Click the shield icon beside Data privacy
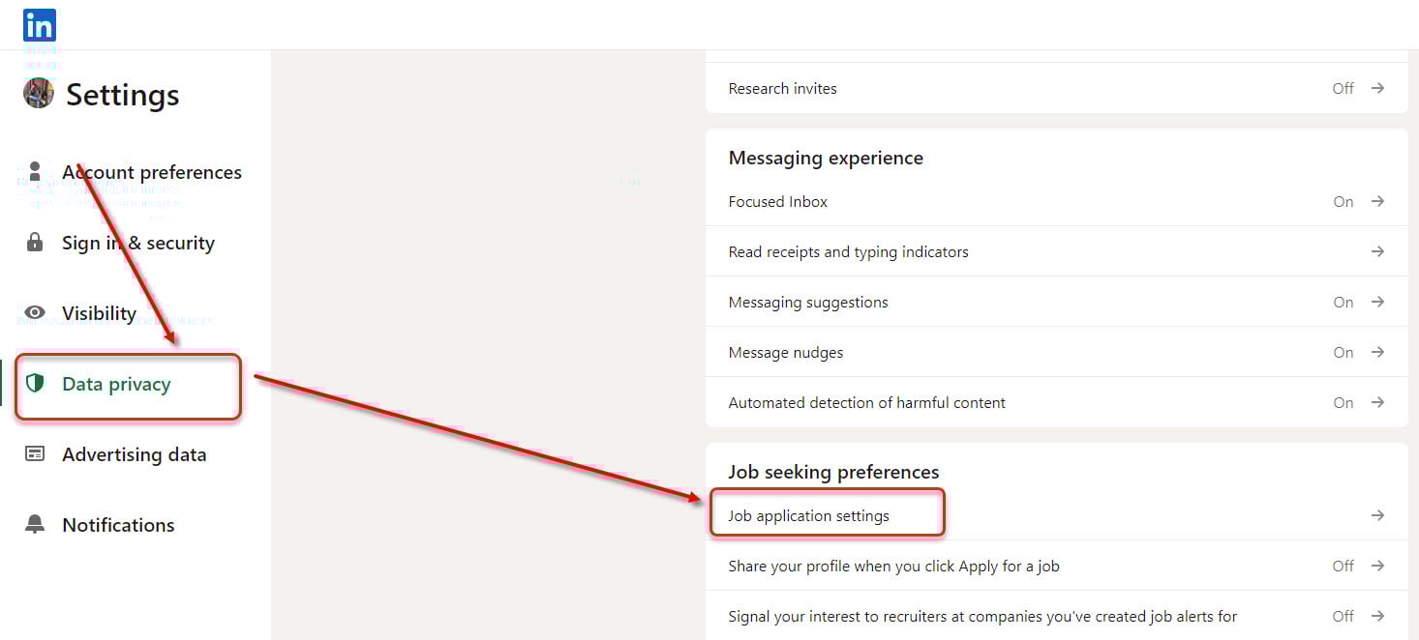Viewport: 1419px width, 640px height. (35, 384)
